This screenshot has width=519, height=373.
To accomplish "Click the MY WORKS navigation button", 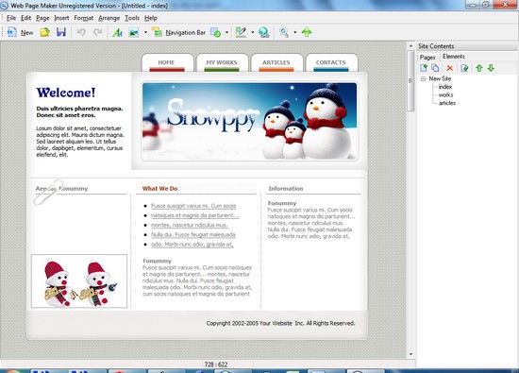I will pos(222,62).
